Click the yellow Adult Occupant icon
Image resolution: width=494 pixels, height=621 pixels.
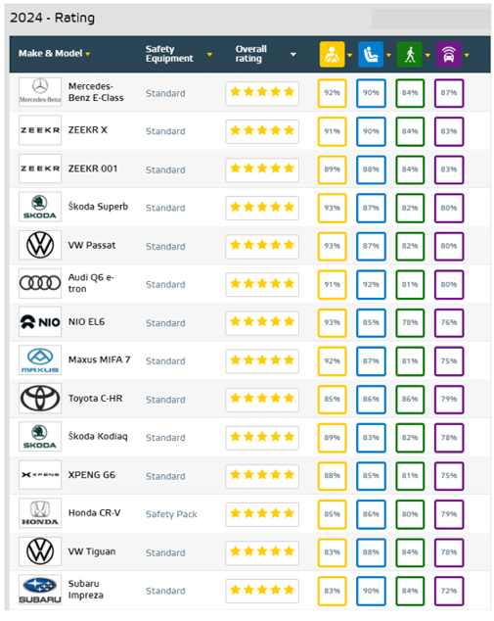(332, 54)
